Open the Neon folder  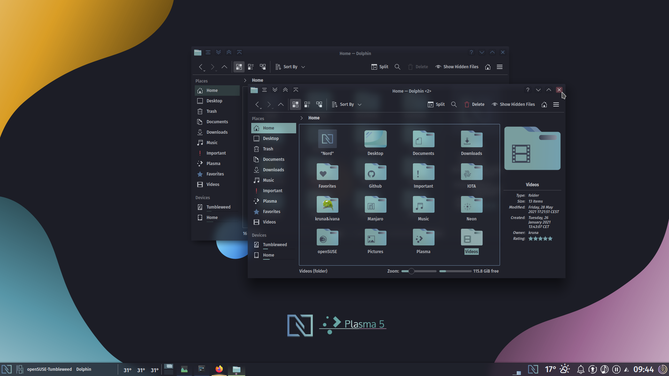471,204
